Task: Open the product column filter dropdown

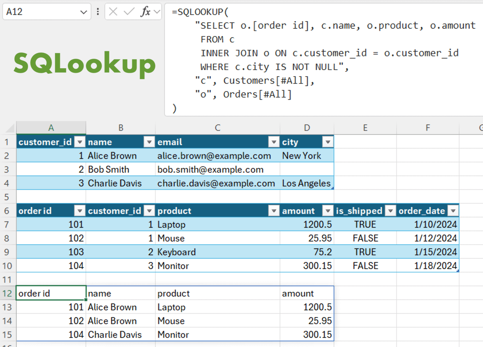Action: coord(274,210)
